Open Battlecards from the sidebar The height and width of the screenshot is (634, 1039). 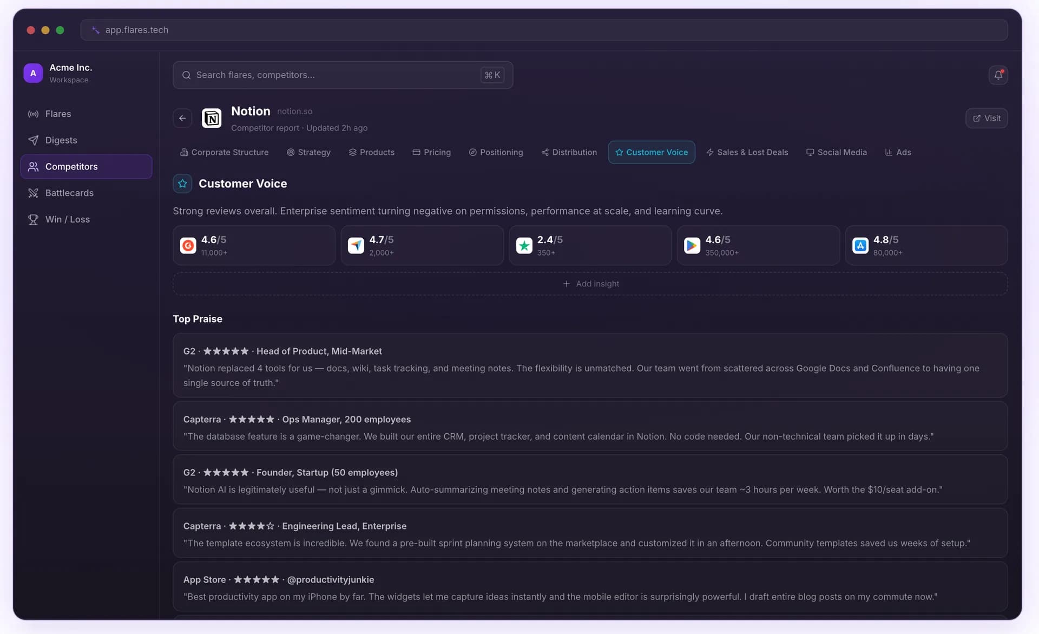coord(86,193)
